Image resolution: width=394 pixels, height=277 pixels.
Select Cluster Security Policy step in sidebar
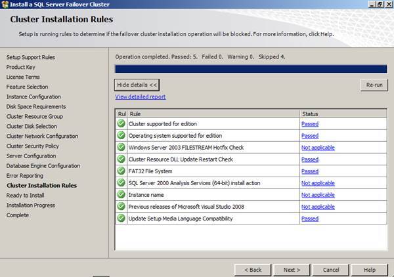tap(32, 146)
